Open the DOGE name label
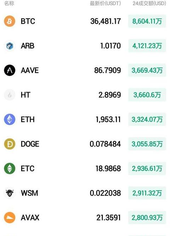 tap(30, 144)
